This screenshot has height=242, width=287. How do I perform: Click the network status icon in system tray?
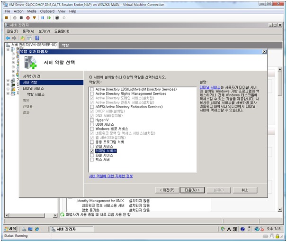click(x=257, y=229)
